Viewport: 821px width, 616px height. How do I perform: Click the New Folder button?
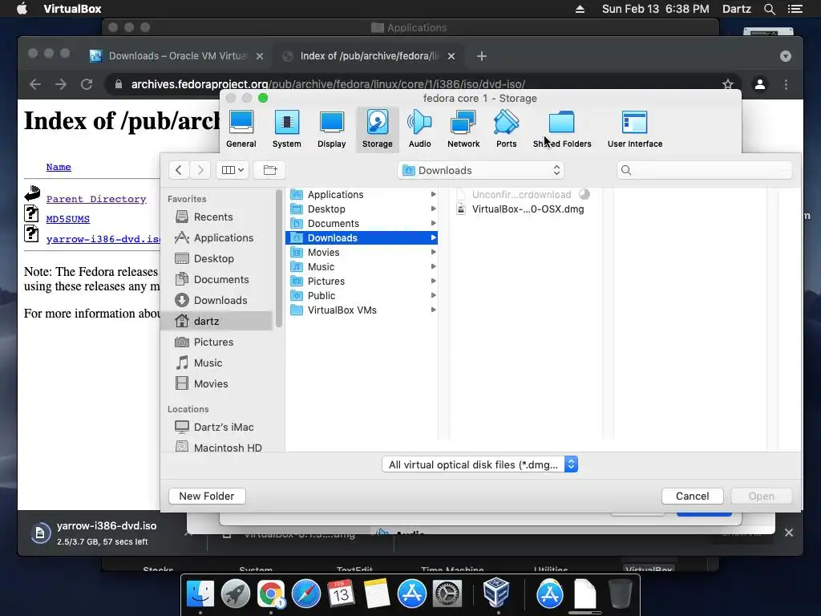pyautogui.click(x=207, y=496)
